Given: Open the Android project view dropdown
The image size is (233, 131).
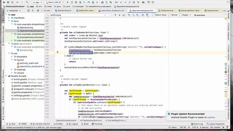Looking at the screenshot, I should (14, 11).
